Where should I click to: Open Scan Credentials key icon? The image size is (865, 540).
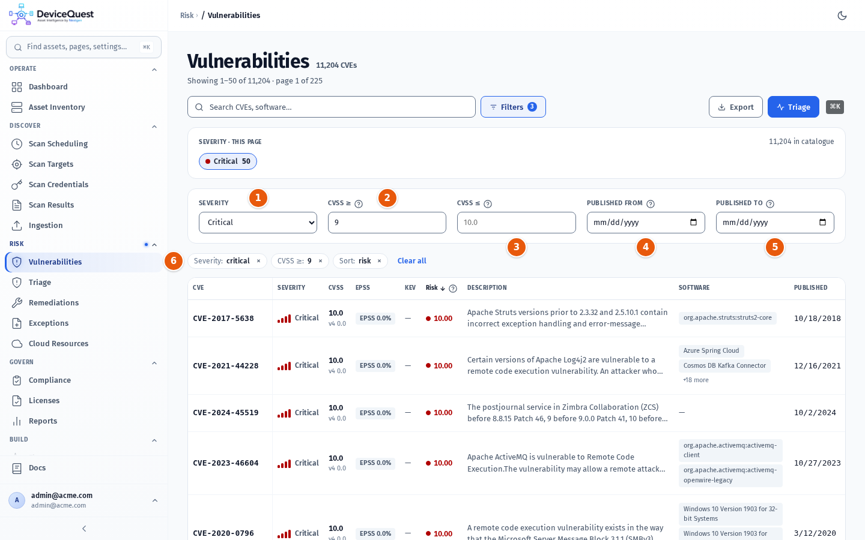coord(17,185)
